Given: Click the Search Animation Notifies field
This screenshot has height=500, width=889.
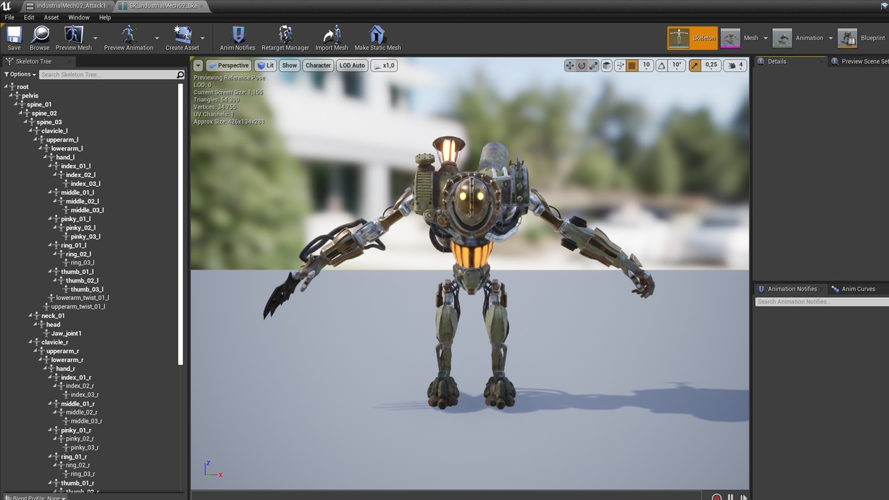Looking at the screenshot, I should [822, 302].
